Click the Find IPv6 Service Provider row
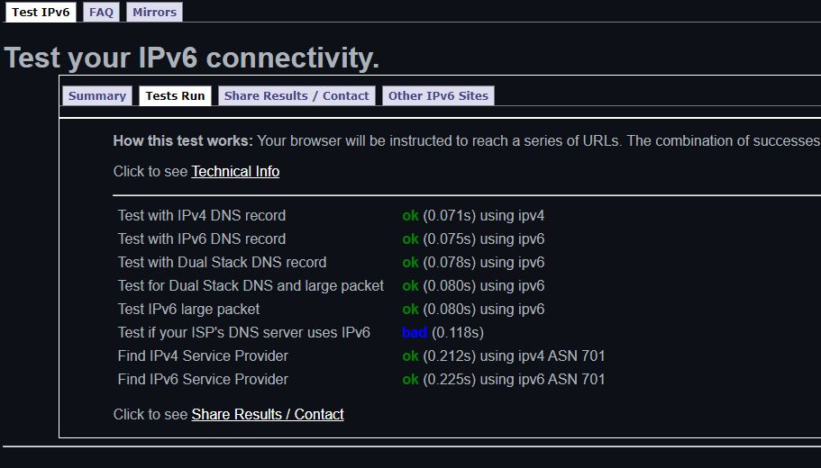This screenshot has width=821, height=468. [x=361, y=379]
